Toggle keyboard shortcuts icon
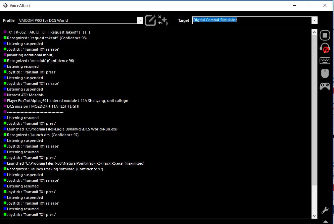This screenshot has height=224, width=334. pos(325,61)
